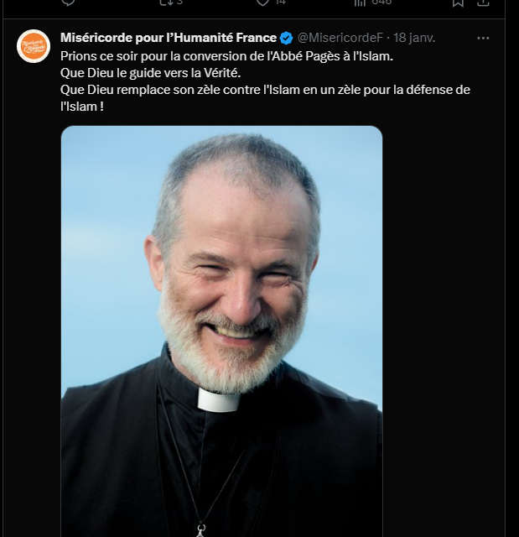The width and height of the screenshot is (519, 537).
Task: Like the previous tweet with the heart icon
Action: [x=262, y=2]
